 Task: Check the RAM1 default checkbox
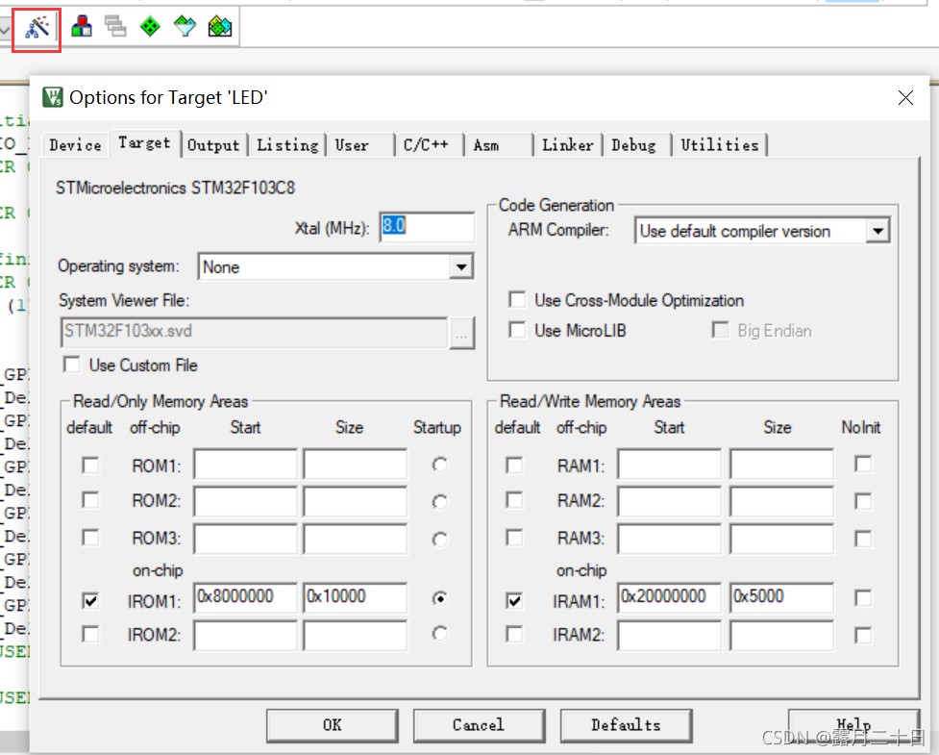pos(514,466)
